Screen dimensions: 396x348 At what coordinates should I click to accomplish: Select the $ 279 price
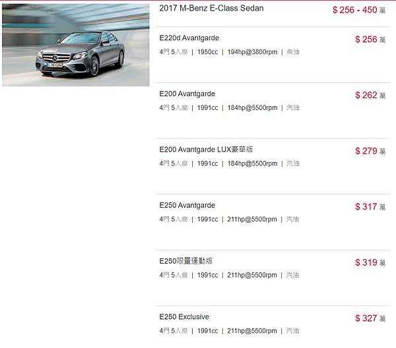[370, 151]
